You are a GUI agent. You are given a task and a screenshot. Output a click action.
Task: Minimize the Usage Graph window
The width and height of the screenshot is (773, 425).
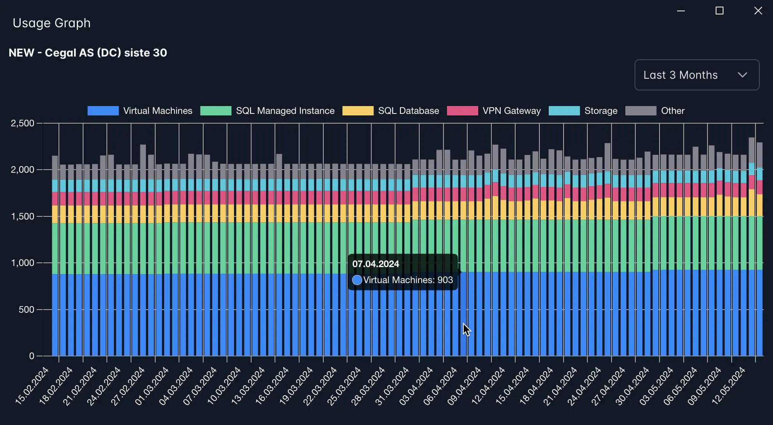(681, 11)
